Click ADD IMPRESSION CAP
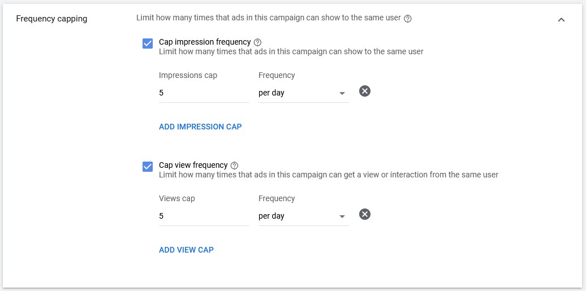The width and height of the screenshot is (586, 291). 200,127
